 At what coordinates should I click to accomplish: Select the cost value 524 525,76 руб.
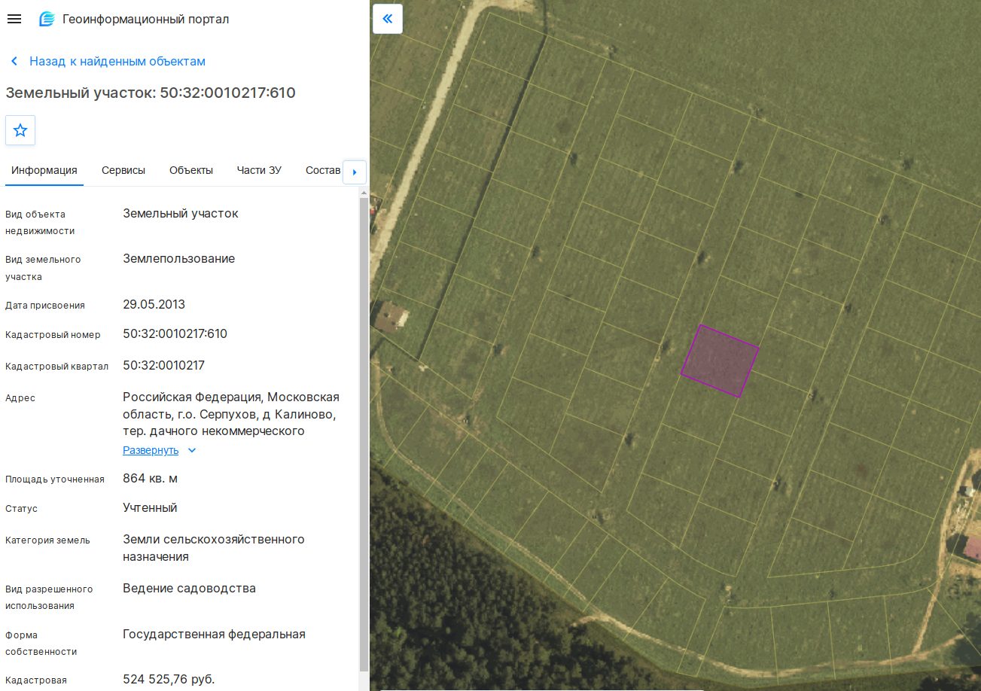pyautogui.click(x=169, y=680)
